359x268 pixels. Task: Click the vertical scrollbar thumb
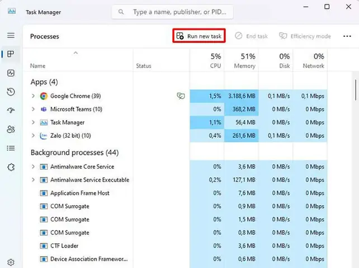(355, 90)
